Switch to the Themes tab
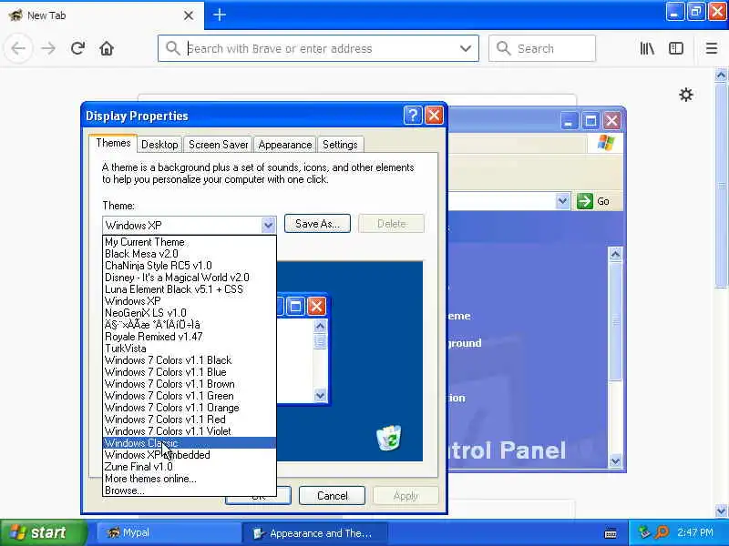The width and height of the screenshot is (729, 546). 113,143
